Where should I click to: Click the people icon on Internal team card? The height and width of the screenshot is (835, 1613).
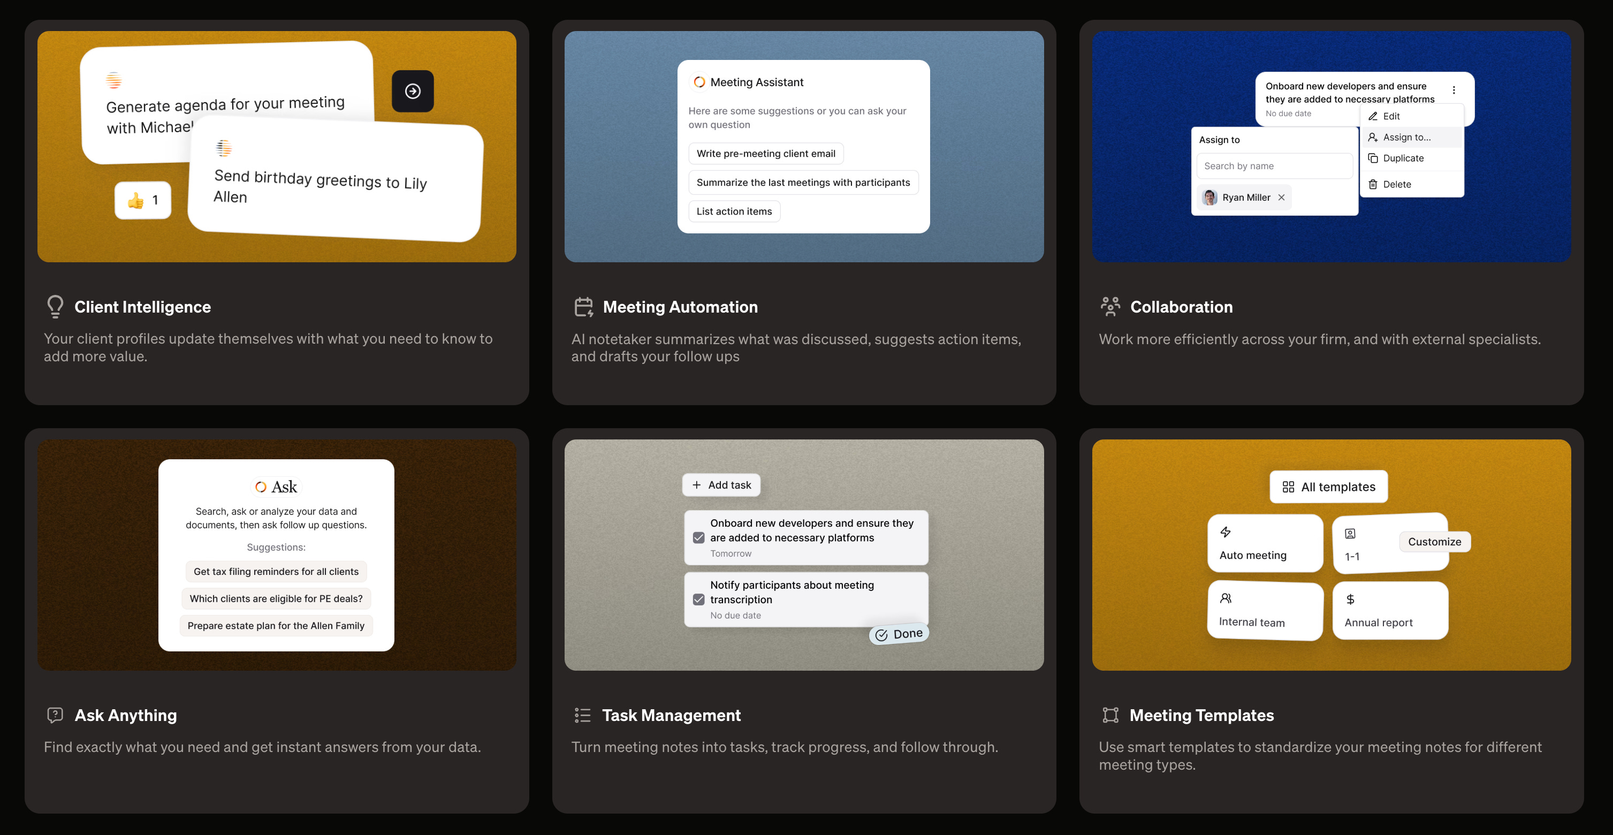(x=1226, y=598)
